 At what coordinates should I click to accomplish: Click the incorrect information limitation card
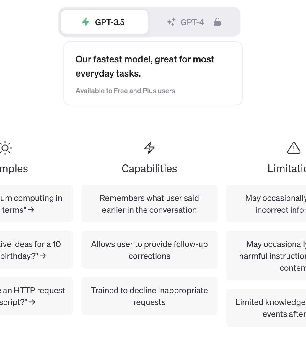tap(266, 204)
